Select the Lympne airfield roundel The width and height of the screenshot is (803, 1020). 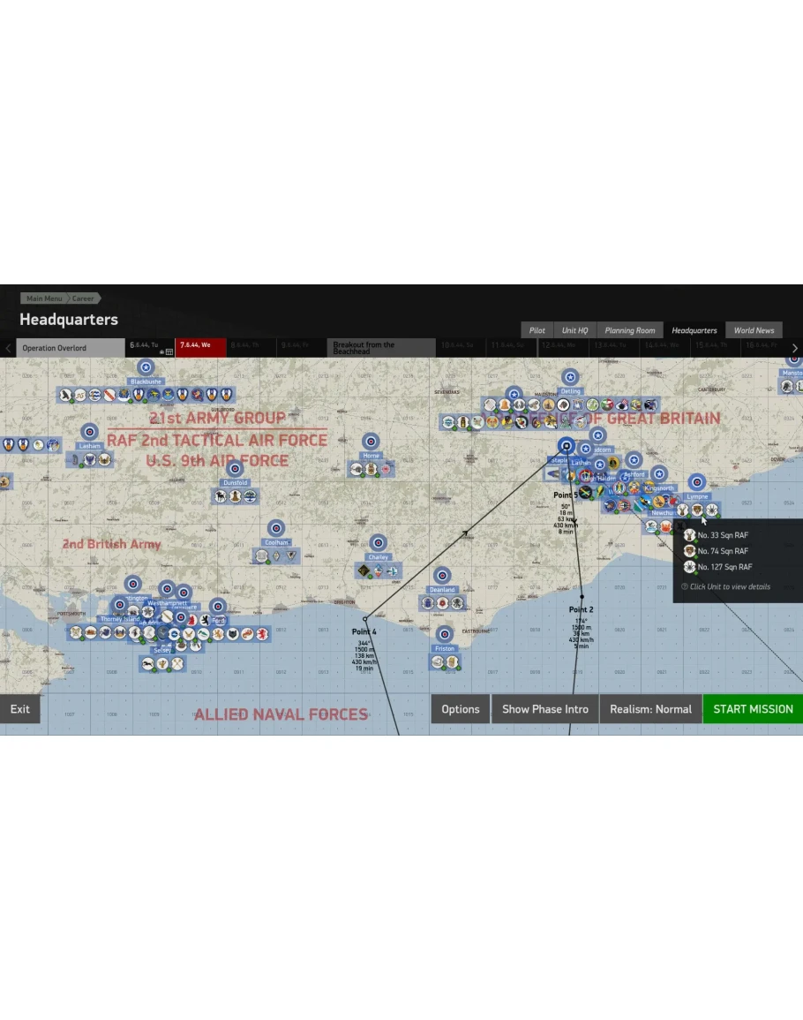pos(697,482)
